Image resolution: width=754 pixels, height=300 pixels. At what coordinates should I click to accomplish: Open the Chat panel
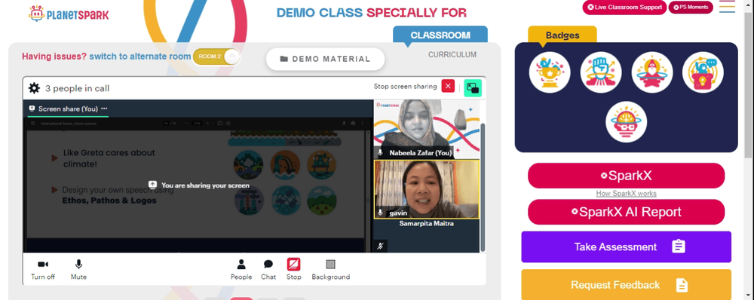[268, 270]
